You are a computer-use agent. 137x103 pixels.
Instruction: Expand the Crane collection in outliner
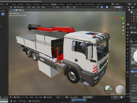[x=129, y=12]
